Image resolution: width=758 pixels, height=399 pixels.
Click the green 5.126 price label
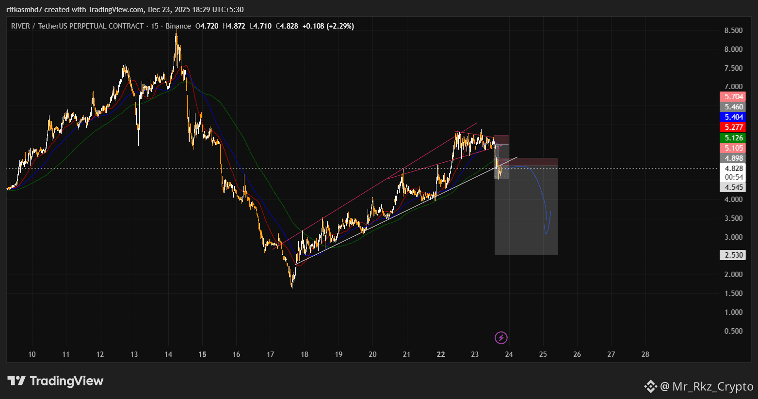pyautogui.click(x=733, y=138)
